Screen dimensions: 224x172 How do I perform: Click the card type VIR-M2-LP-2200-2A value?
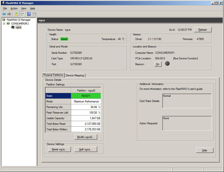coord(81,58)
